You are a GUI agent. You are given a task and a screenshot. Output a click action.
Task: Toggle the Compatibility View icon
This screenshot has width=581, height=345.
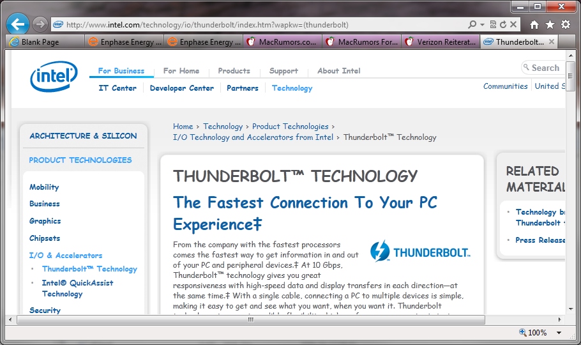point(493,24)
